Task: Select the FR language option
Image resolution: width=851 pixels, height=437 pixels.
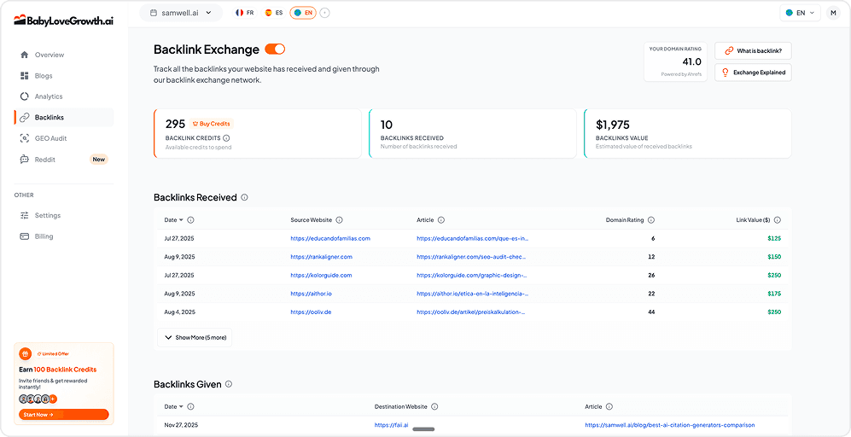Action: [x=244, y=13]
